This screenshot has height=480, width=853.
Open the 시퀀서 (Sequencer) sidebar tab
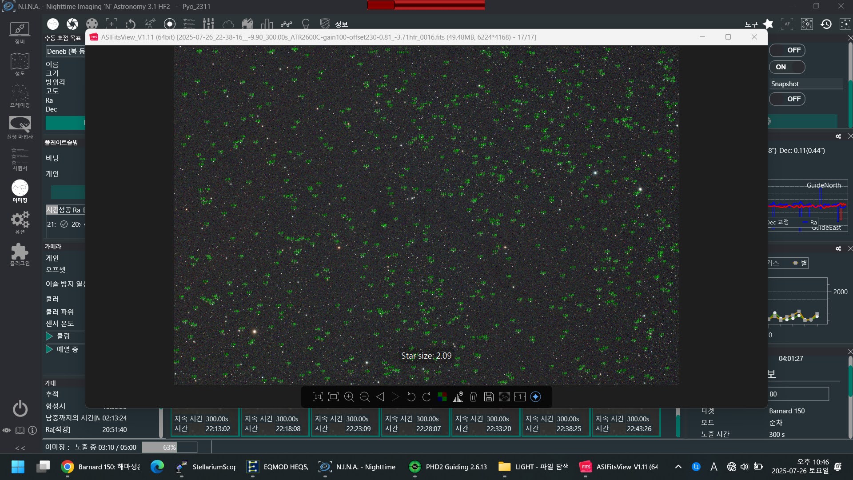coord(20,159)
